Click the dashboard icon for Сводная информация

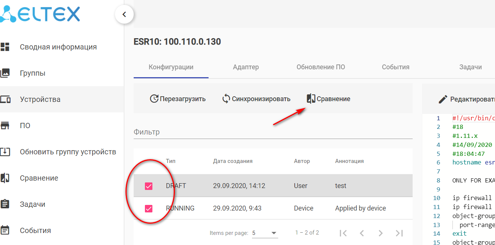[x=5, y=47]
